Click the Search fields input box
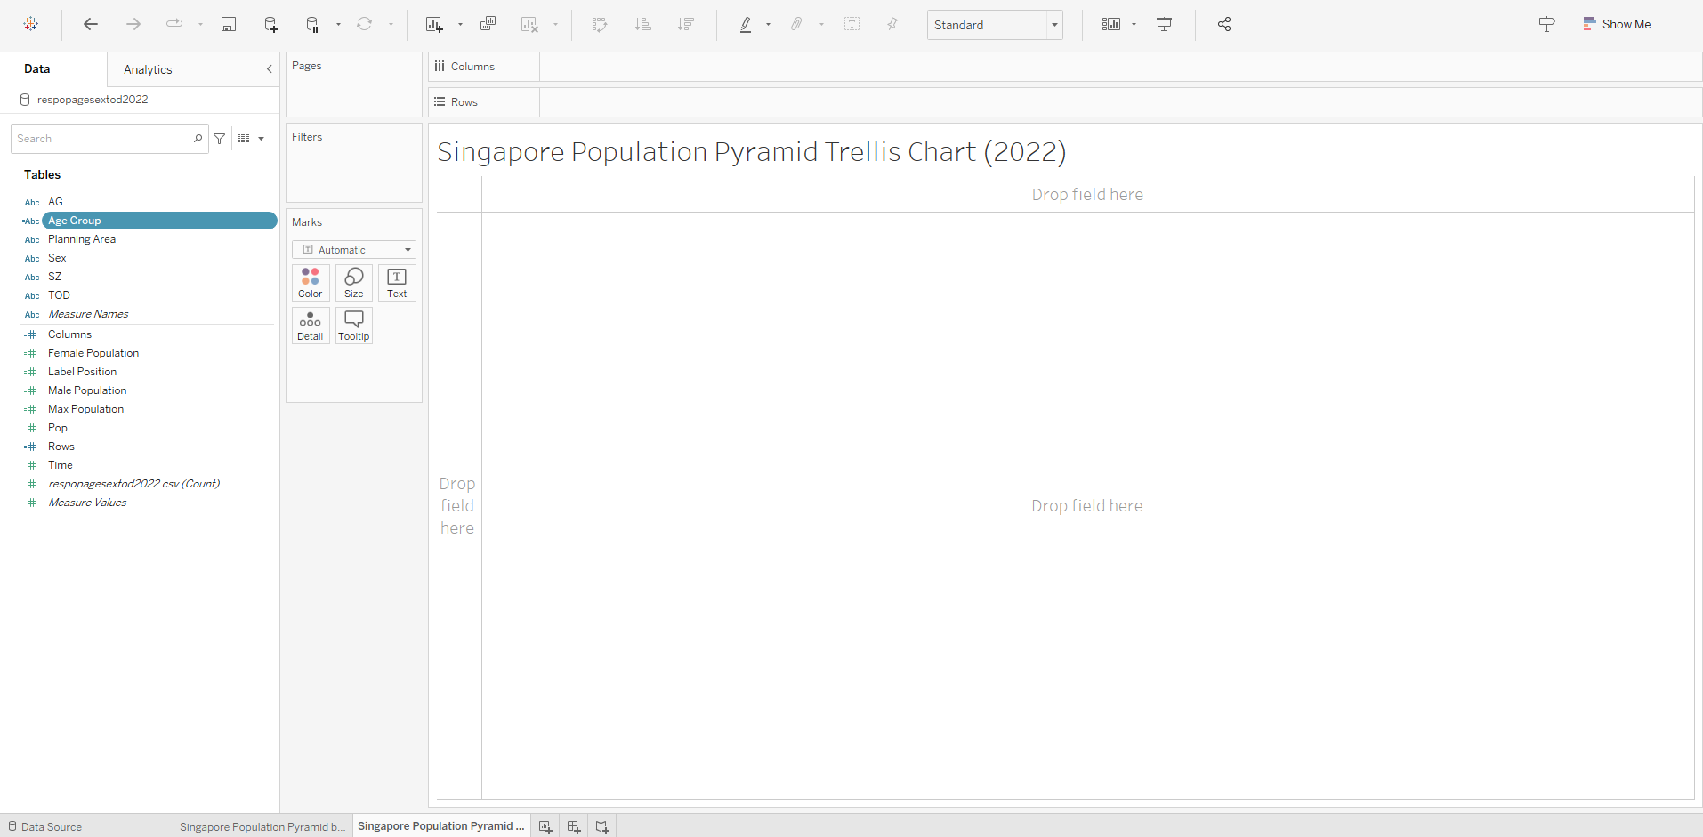1703x837 pixels. pyautogui.click(x=102, y=139)
